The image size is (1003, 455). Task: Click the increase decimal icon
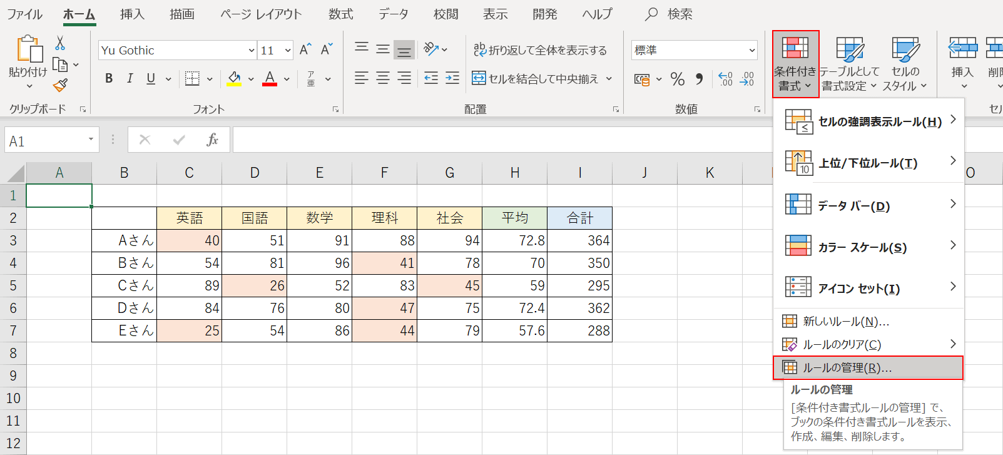coord(725,79)
